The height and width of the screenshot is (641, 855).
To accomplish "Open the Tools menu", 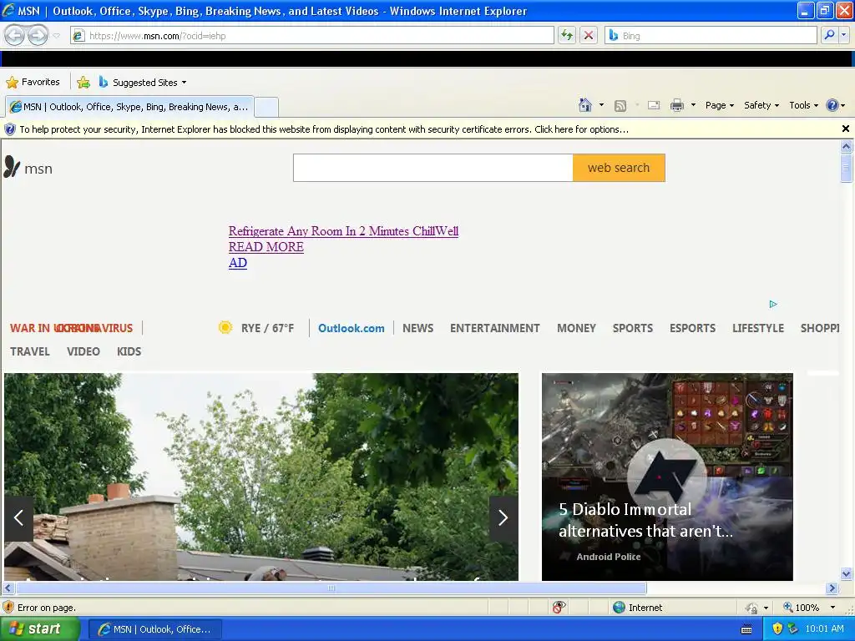I will coord(803,105).
